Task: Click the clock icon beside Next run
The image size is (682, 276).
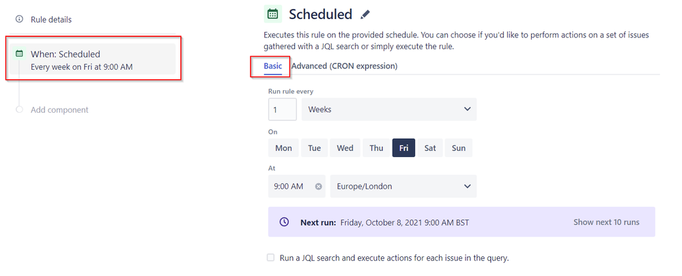Action: point(285,222)
